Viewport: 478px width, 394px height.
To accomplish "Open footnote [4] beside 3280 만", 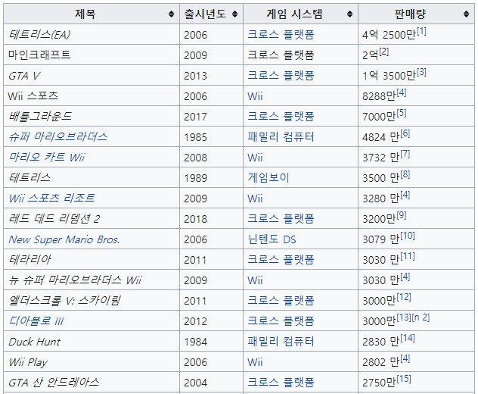I will (405, 195).
